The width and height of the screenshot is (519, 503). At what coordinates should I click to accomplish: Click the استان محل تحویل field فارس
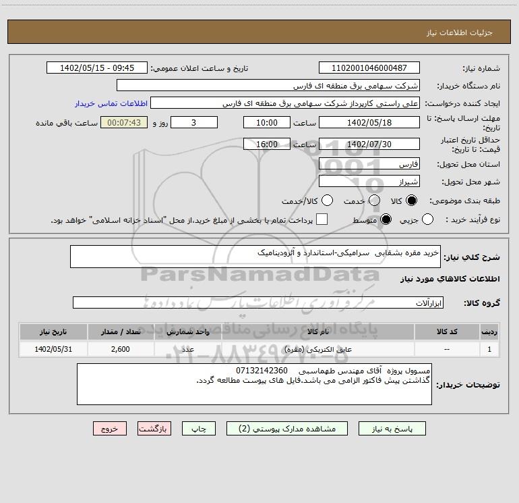click(x=369, y=163)
